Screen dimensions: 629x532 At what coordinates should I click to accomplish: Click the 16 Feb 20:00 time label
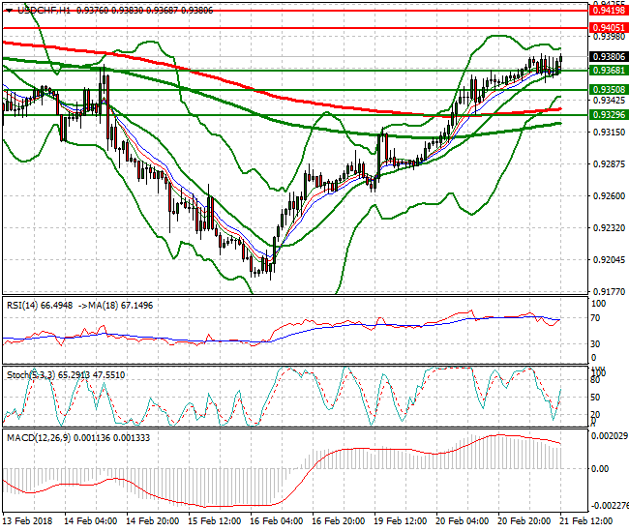[339, 521]
